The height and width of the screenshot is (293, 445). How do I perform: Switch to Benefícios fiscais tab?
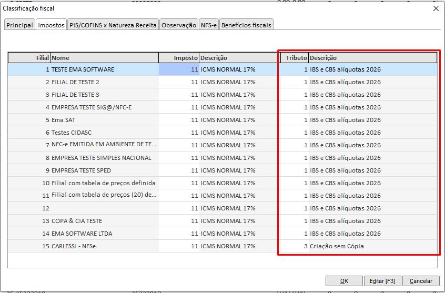246,25
